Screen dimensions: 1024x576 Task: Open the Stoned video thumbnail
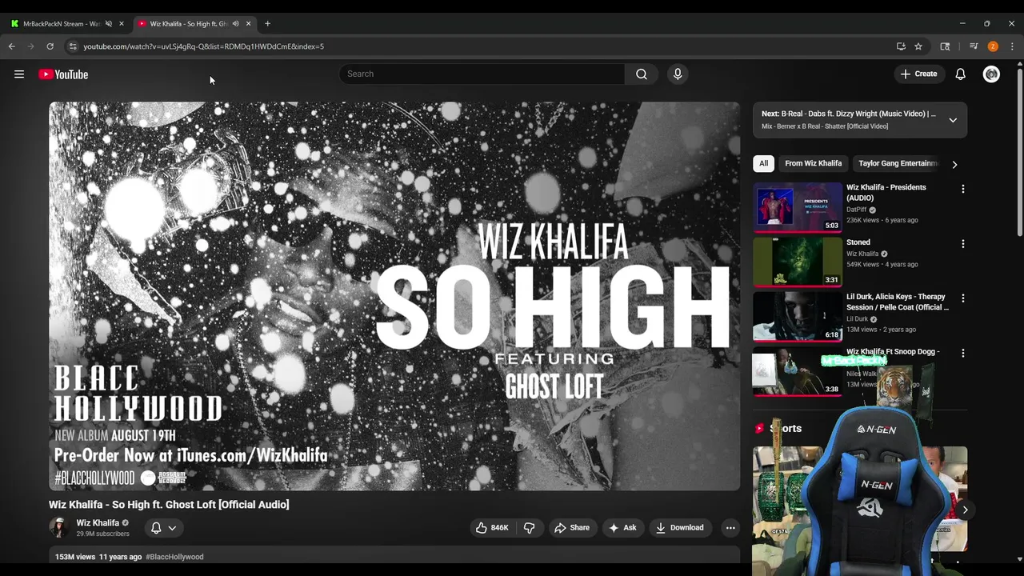[798, 262]
